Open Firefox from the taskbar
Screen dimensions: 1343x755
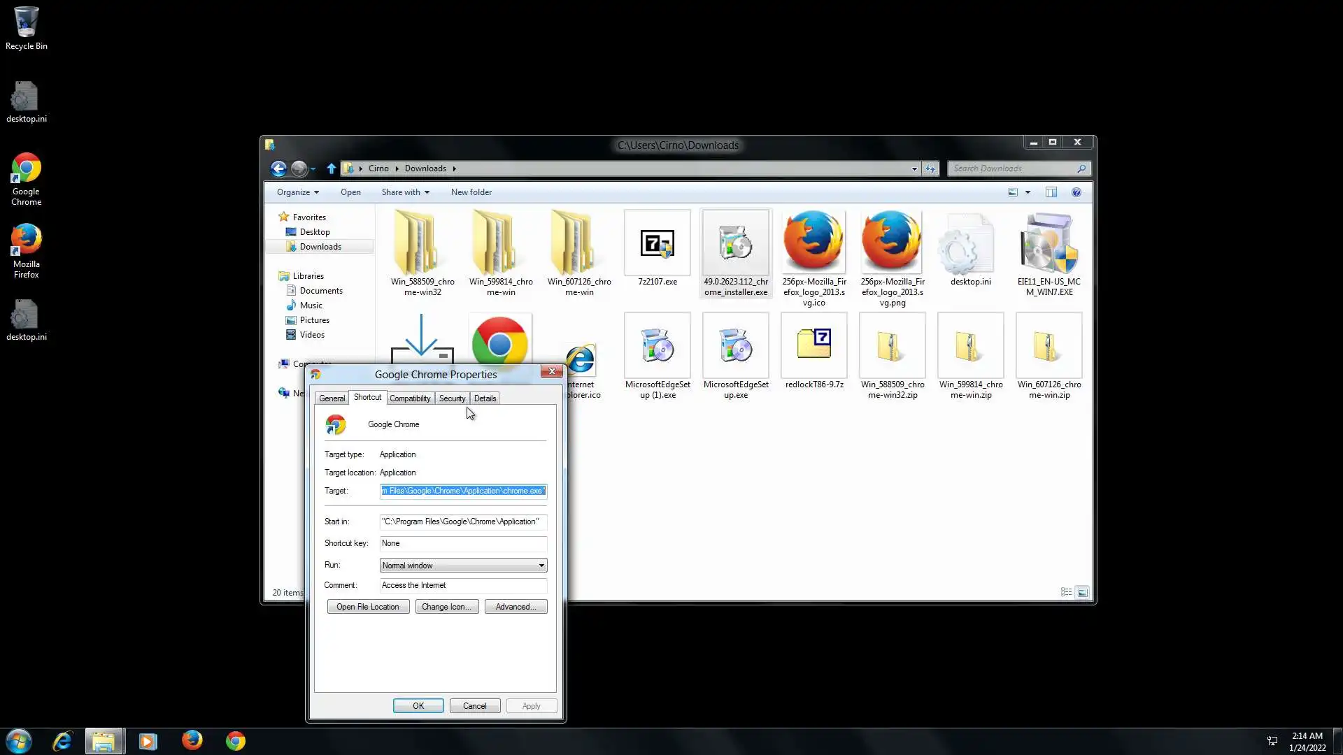(x=192, y=740)
